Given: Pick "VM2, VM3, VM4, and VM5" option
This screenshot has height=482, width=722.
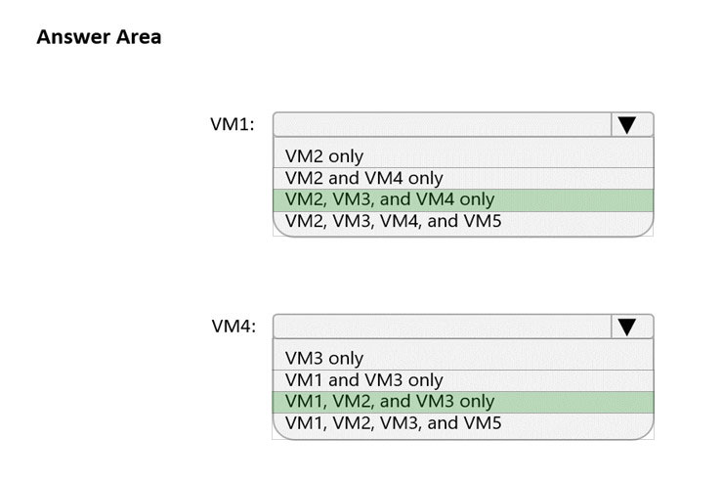Looking at the screenshot, I should coord(394,221).
